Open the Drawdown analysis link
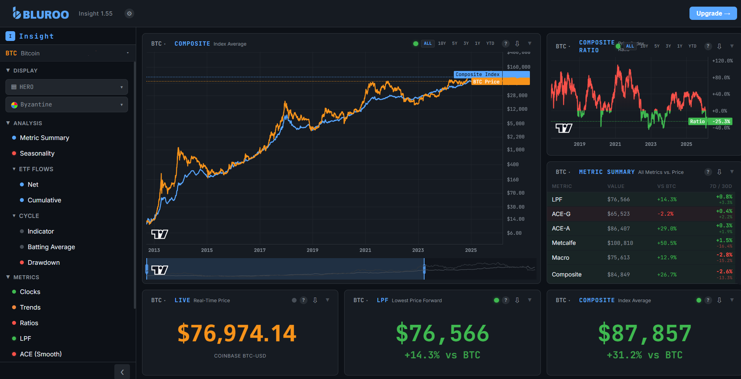741x379 pixels. click(43, 262)
